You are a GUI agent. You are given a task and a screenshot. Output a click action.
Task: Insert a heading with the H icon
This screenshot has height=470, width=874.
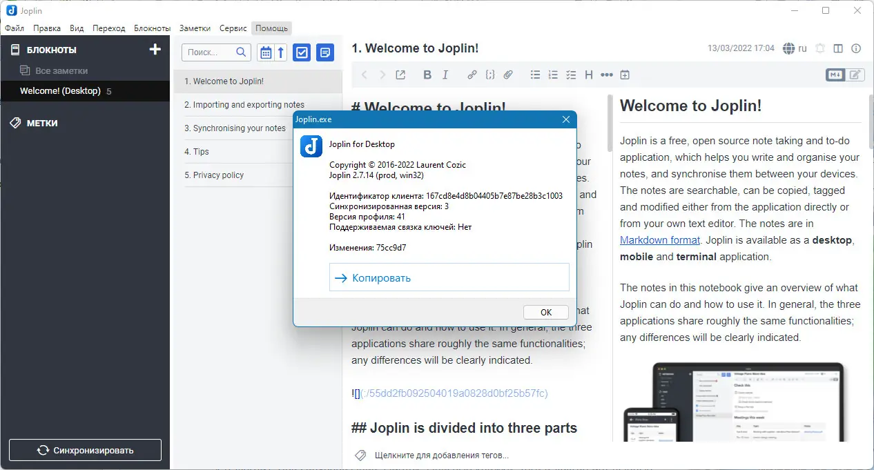(589, 75)
